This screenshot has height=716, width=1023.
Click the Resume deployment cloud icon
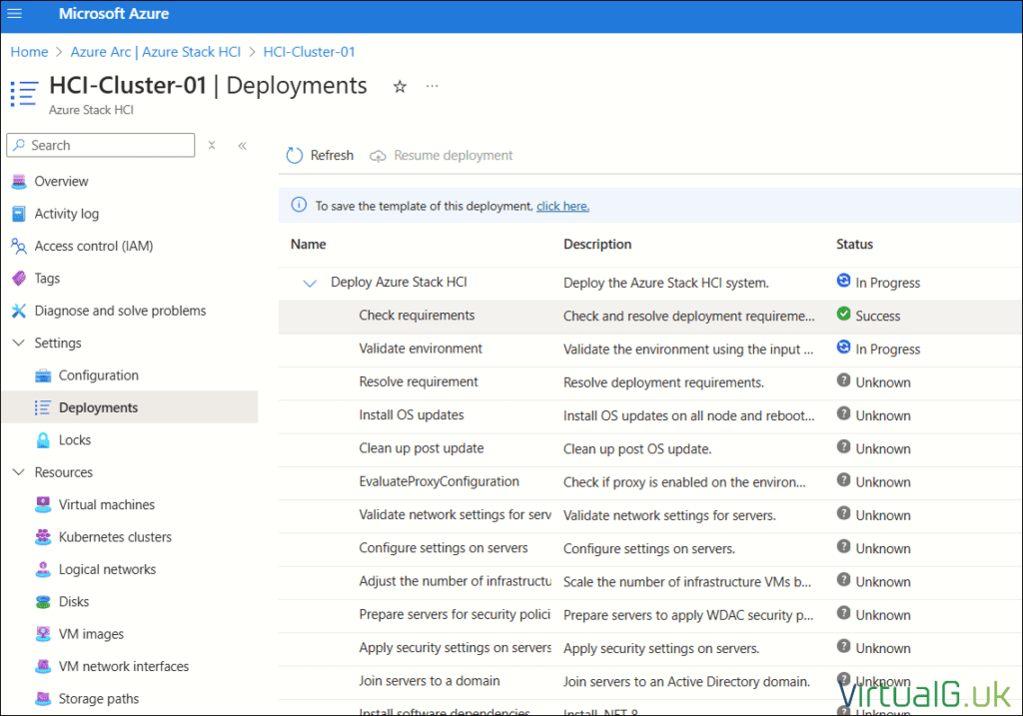pos(378,156)
